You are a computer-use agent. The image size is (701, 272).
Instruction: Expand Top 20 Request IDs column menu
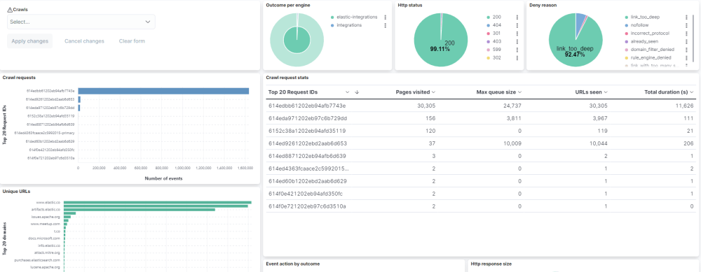348,92
